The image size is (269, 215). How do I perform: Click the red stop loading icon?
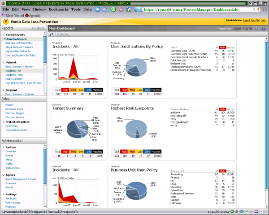[x=121, y=9]
